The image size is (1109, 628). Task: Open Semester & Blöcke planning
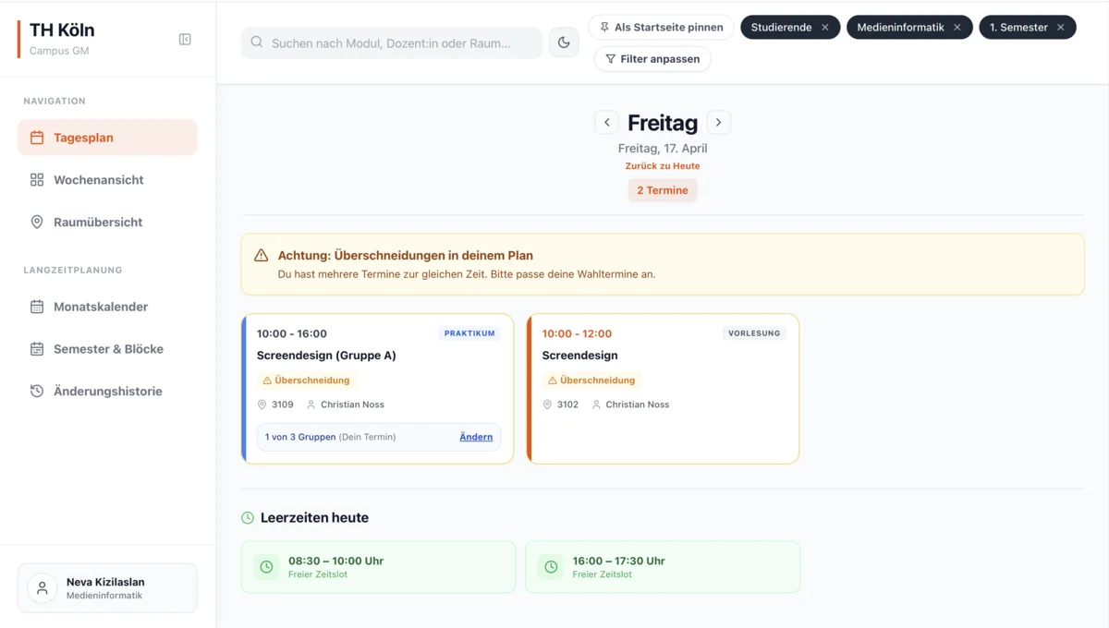coord(107,349)
